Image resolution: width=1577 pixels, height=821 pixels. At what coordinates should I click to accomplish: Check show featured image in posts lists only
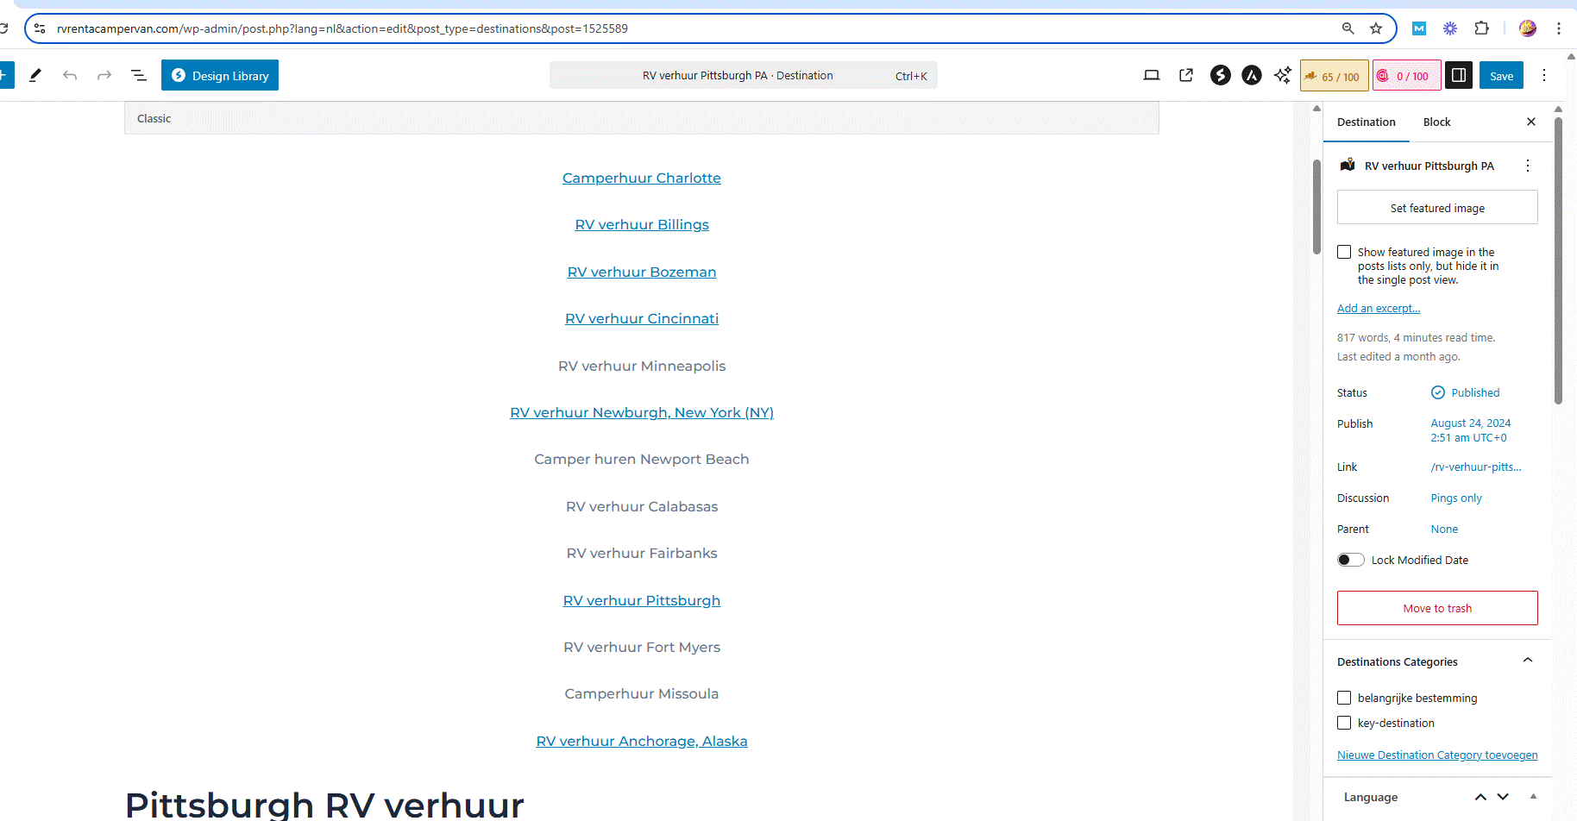coord(1344,252)
